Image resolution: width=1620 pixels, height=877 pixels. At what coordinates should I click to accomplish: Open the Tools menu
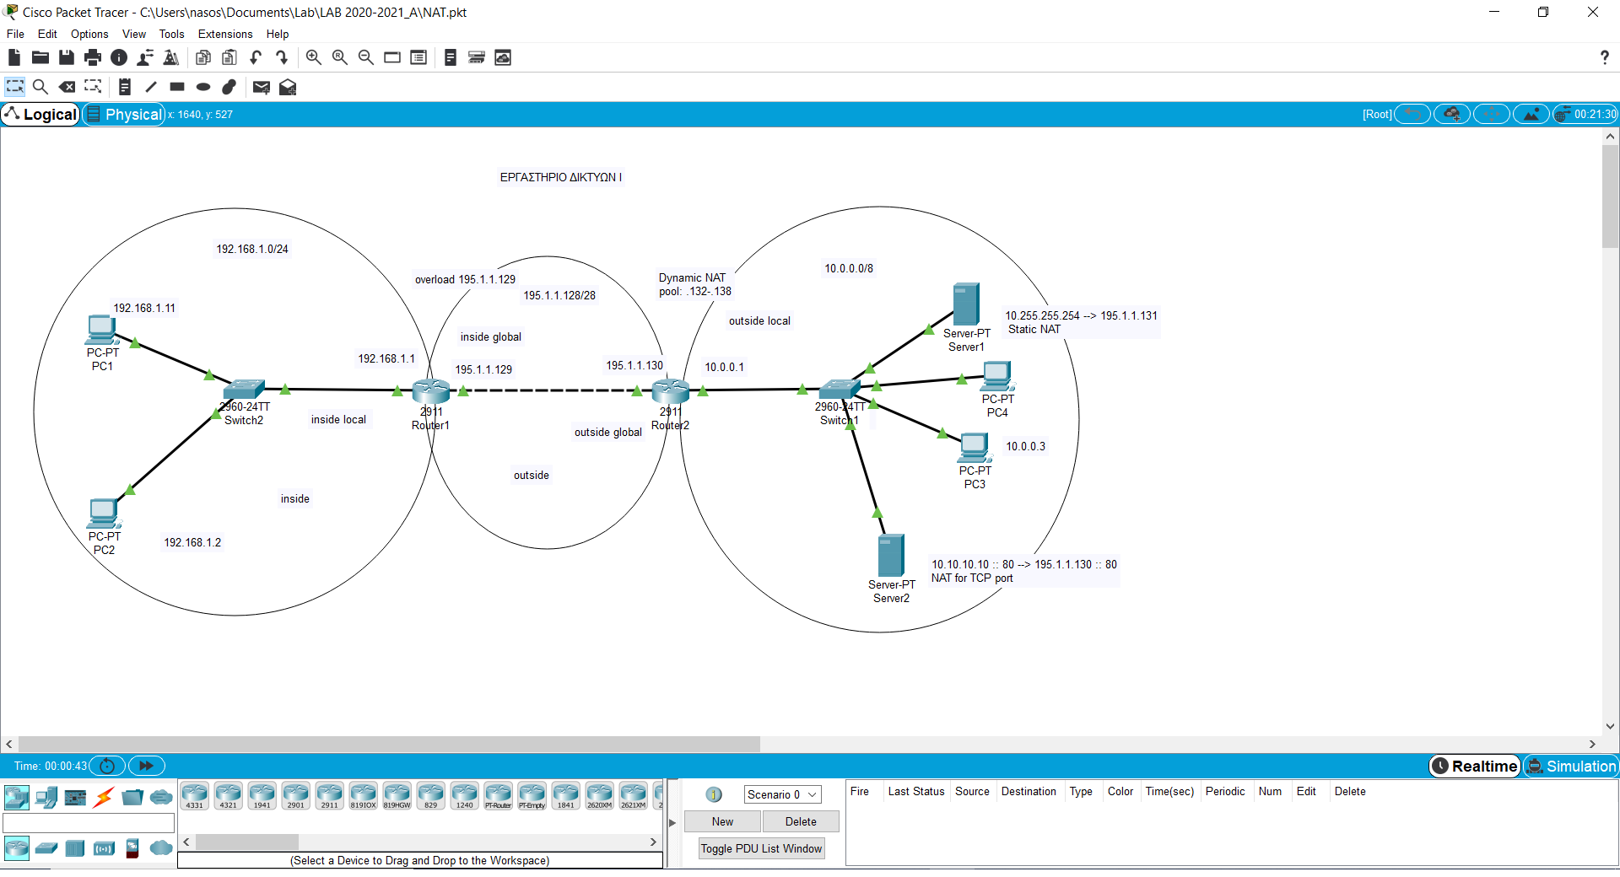pyautogui.click(x=171, y=34)
